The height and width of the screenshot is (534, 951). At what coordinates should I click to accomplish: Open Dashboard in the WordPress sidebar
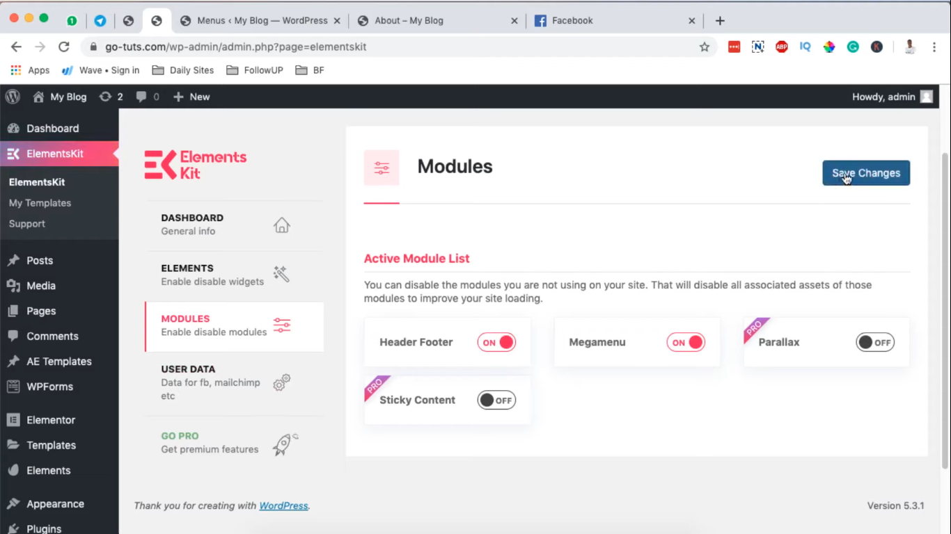point(59,129)
